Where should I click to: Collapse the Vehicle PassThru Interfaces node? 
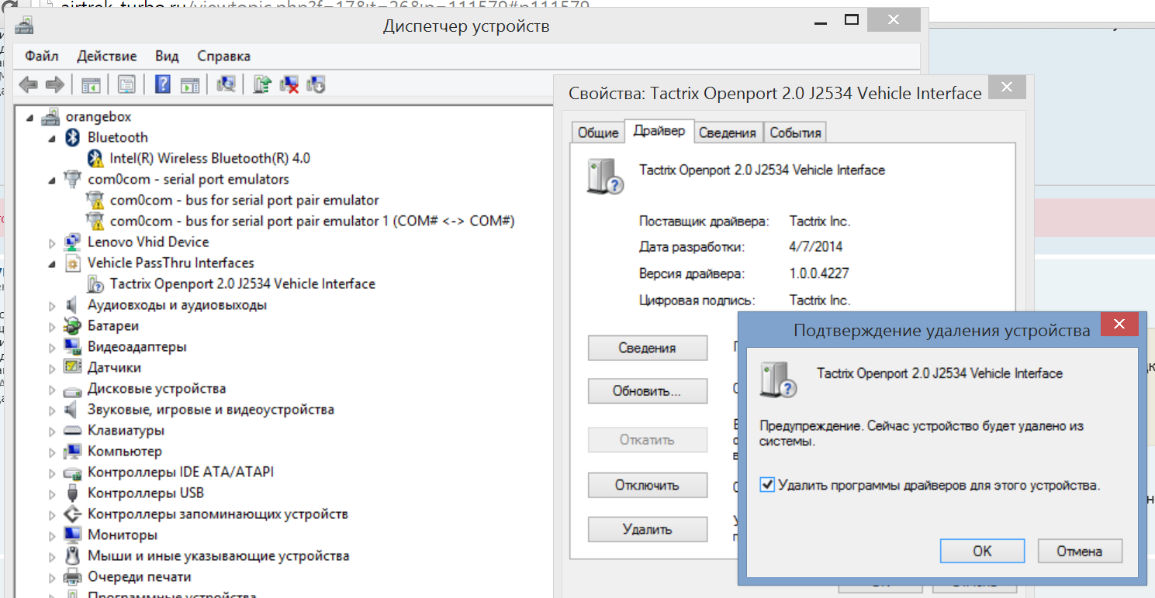coord(52,263)
